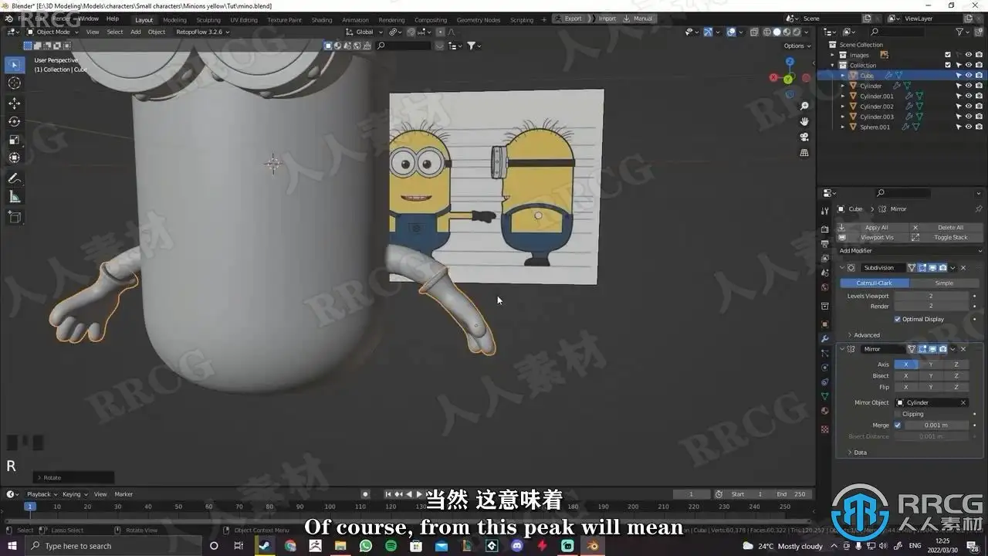
Task: Expand the Cube item in the outliner
Action: [843, 76]
